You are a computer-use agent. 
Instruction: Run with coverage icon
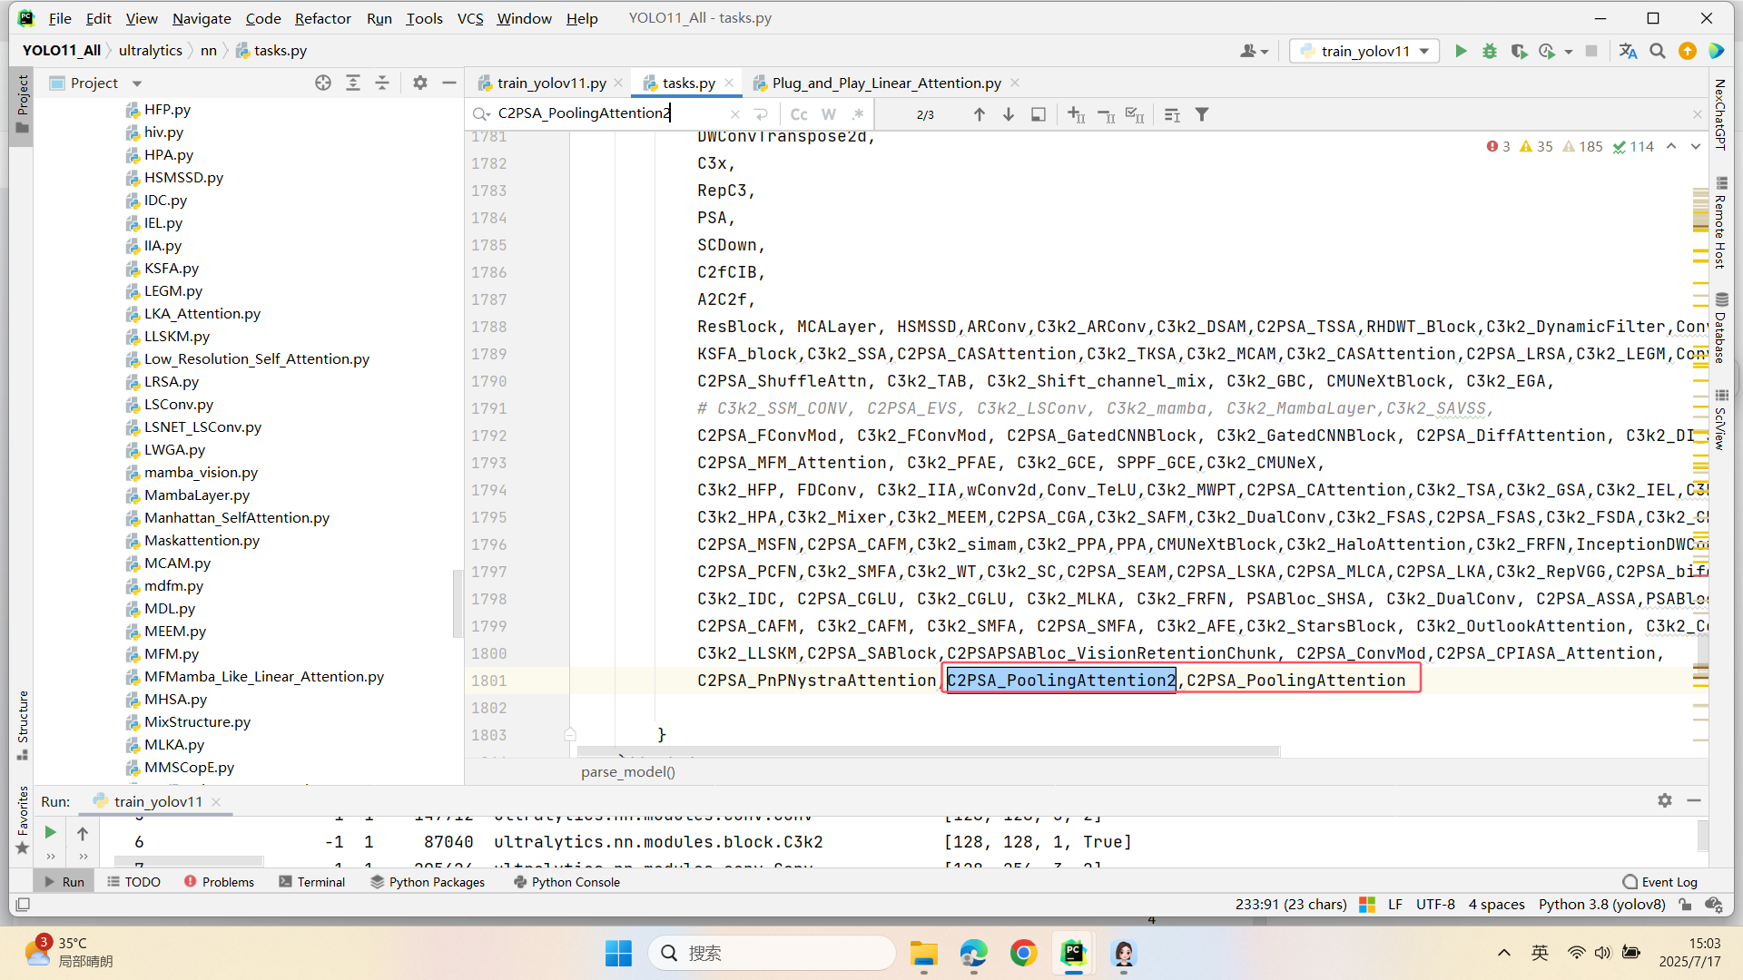click(1519, 51)
